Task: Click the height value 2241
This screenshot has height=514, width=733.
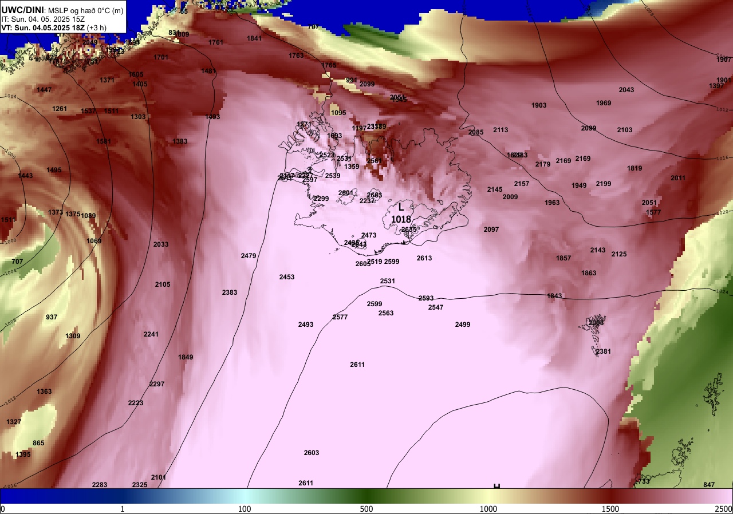Action: point(151,334)
